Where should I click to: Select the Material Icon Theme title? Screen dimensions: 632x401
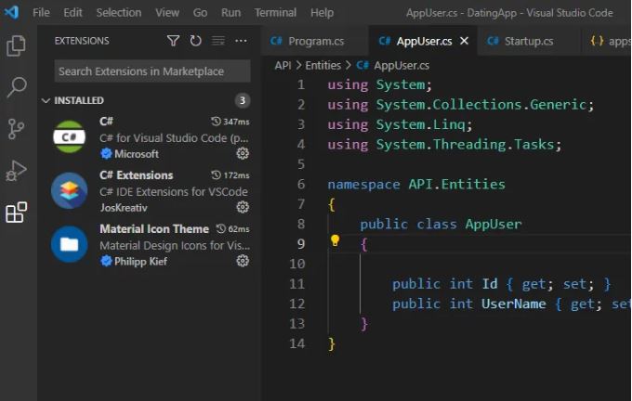[154, 229]
